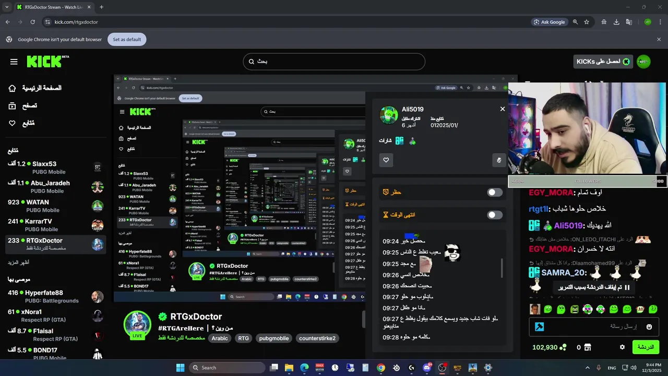This screenshot has height=376, width=668.
Task: Click the Kick search input field
Action: tap(334, 62)
